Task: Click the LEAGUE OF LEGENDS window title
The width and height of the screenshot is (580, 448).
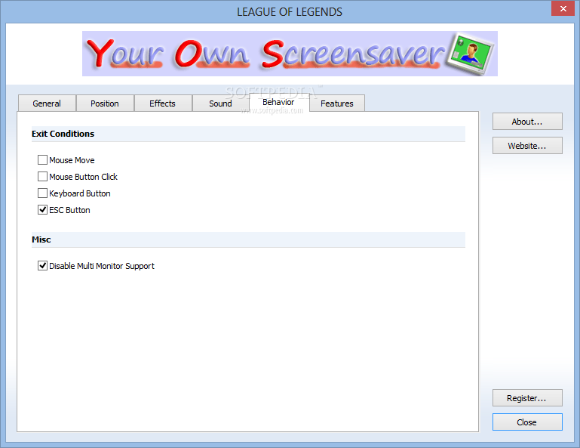Action: click(x=290, y=12)
